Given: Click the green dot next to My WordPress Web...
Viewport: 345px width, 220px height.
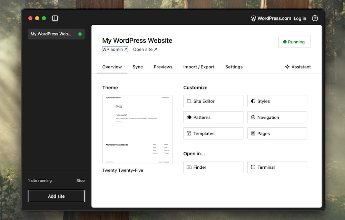Looking at the screenshot, I should tap(81, 34).
